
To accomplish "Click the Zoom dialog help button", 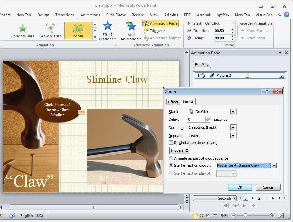I will click(266, 92).
